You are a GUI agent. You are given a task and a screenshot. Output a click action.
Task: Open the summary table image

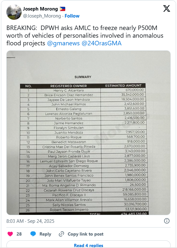pos(88,132)
